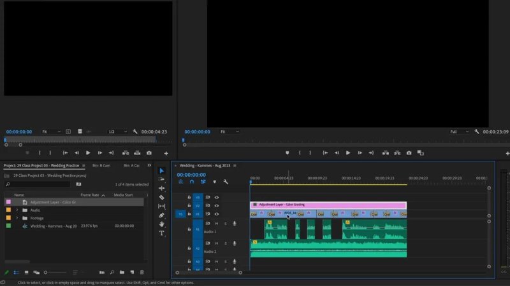Open timeline display settings wrench

[x=226, y=182]
